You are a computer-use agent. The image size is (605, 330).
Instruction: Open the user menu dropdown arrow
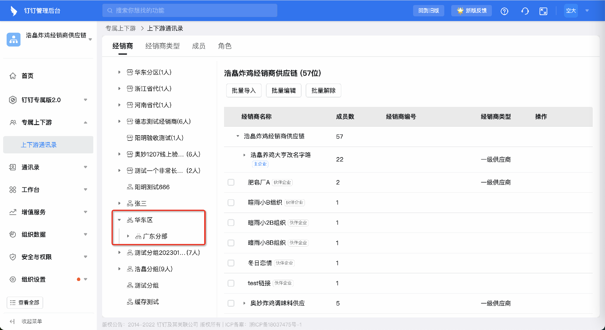[x=587, y=11]
